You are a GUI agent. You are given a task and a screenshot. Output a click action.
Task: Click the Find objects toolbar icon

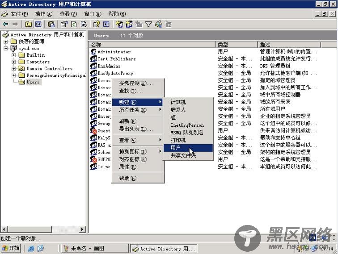pos(158,24)
